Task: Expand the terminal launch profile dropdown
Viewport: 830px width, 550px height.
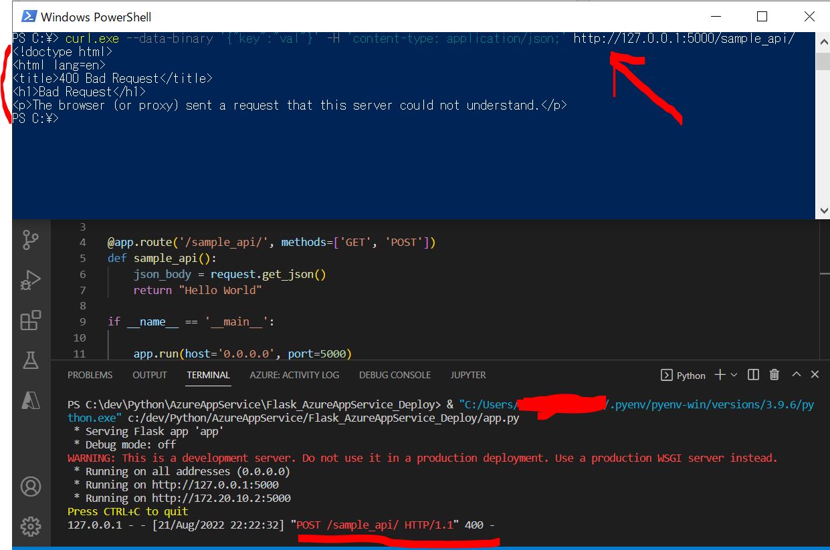Action: 734,375
